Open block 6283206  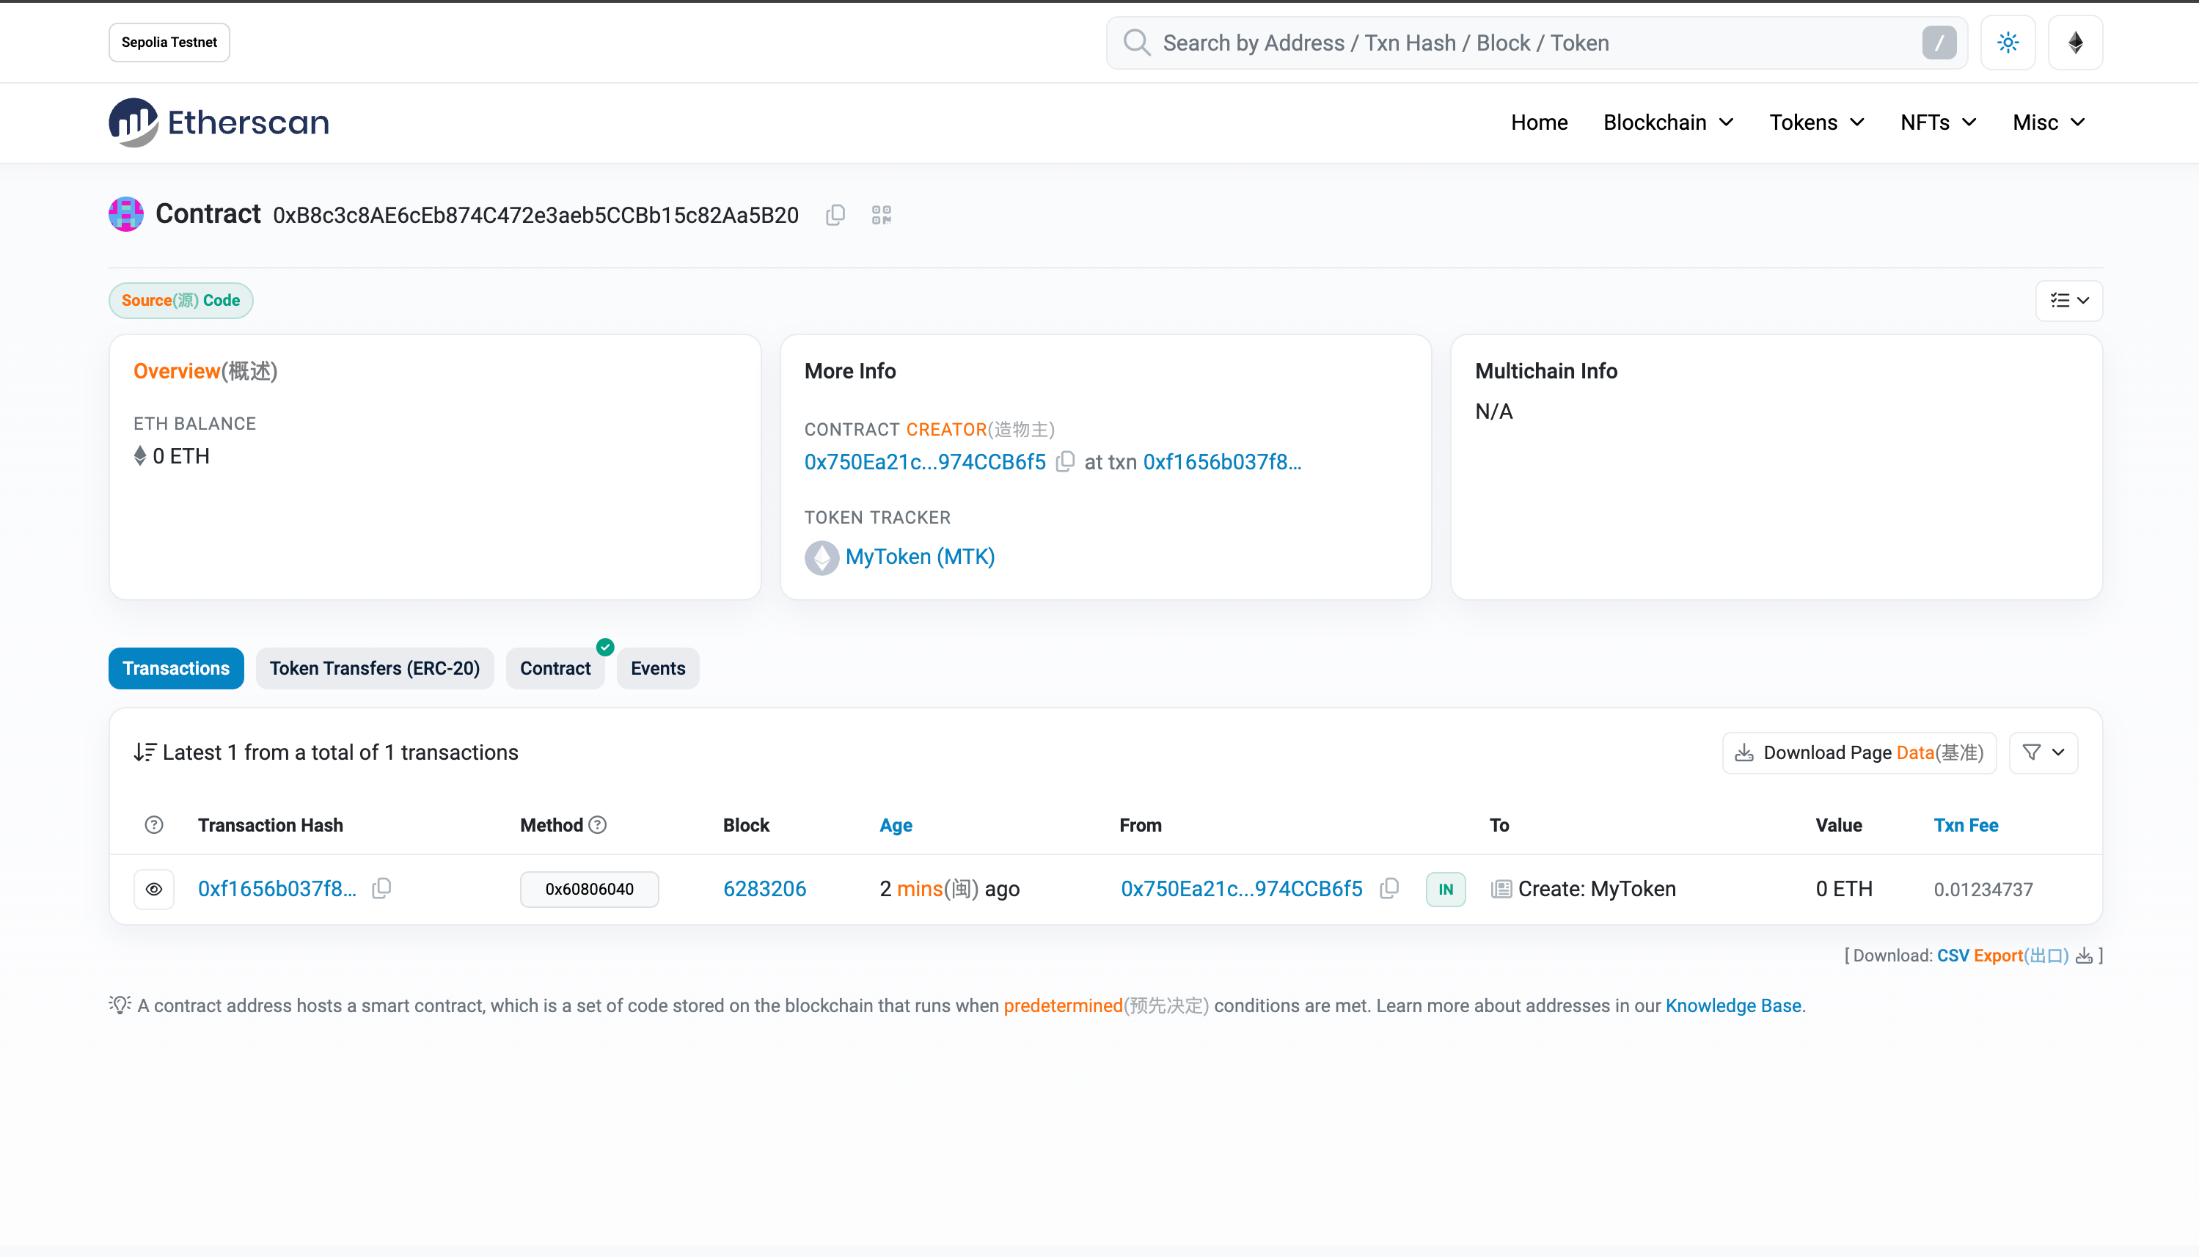(x=764, y=888)
